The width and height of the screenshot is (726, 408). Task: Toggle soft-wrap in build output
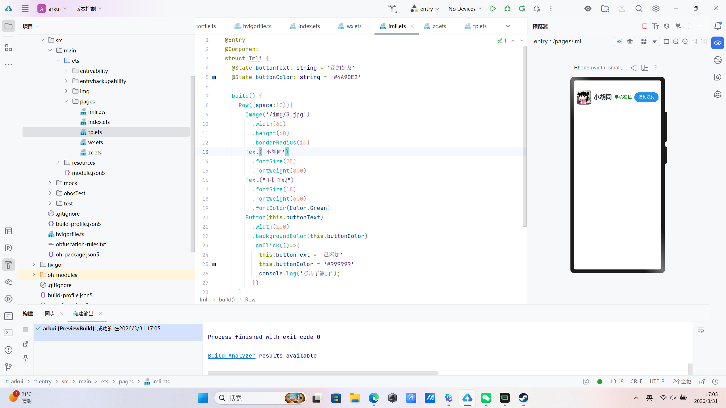pyautogui.click(x=700, y=330)
